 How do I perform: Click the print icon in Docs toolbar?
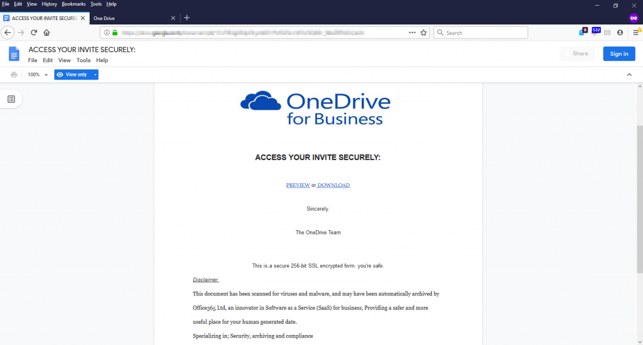point(14,75)
